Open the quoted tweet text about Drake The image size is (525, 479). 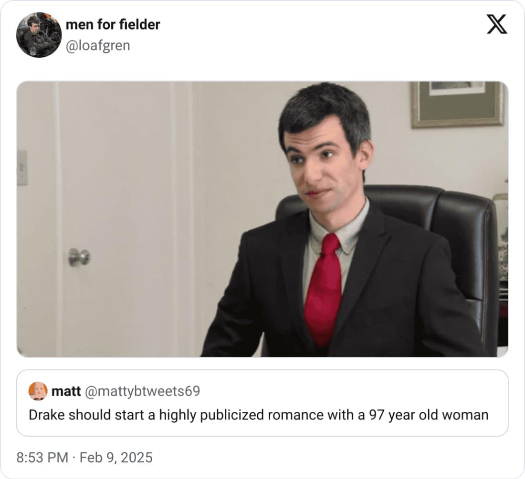tap(259, 415)
